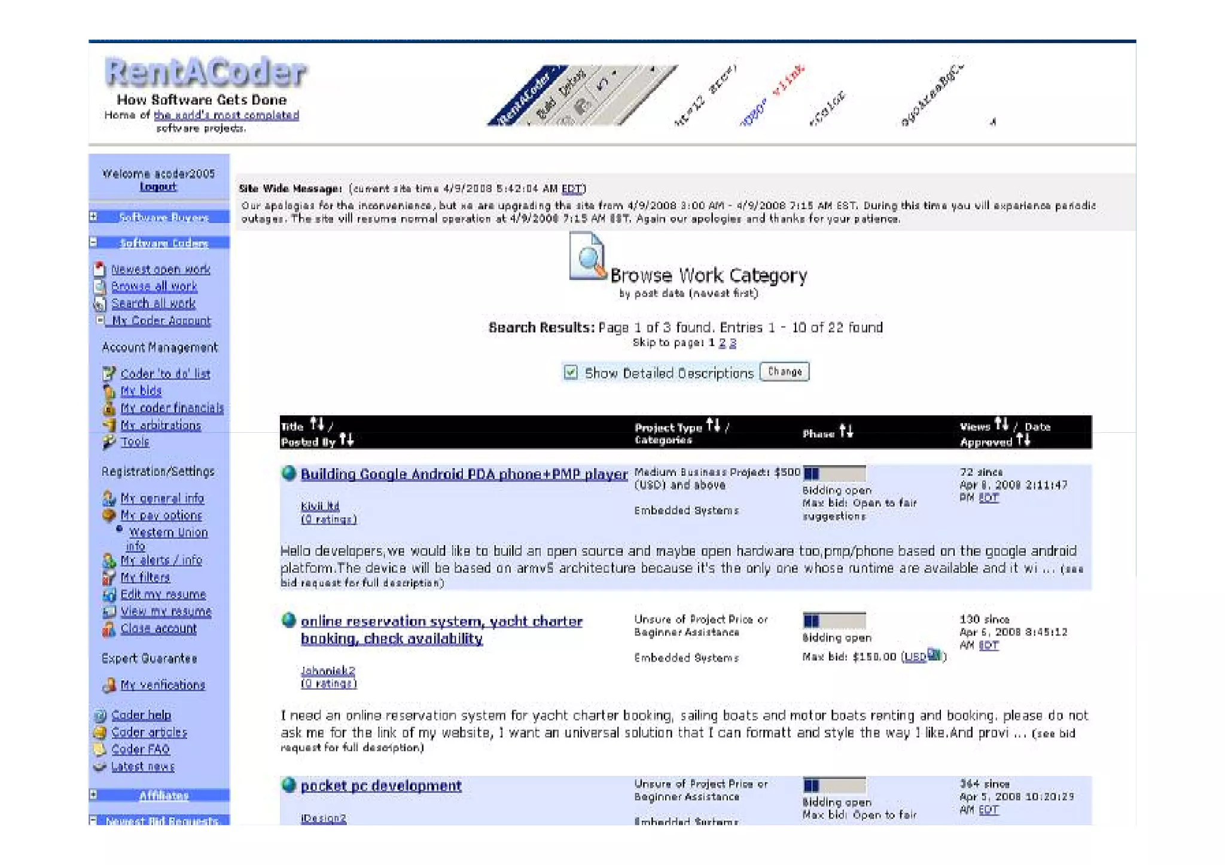Click the Coder FAQ icon
Image resolution: width=1225 pixels, height=865 pixels.
point(100,749)
